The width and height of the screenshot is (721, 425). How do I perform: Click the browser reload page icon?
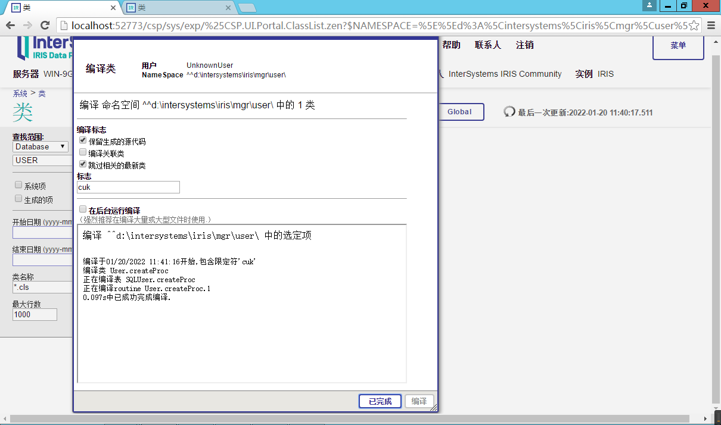[45, 26]
